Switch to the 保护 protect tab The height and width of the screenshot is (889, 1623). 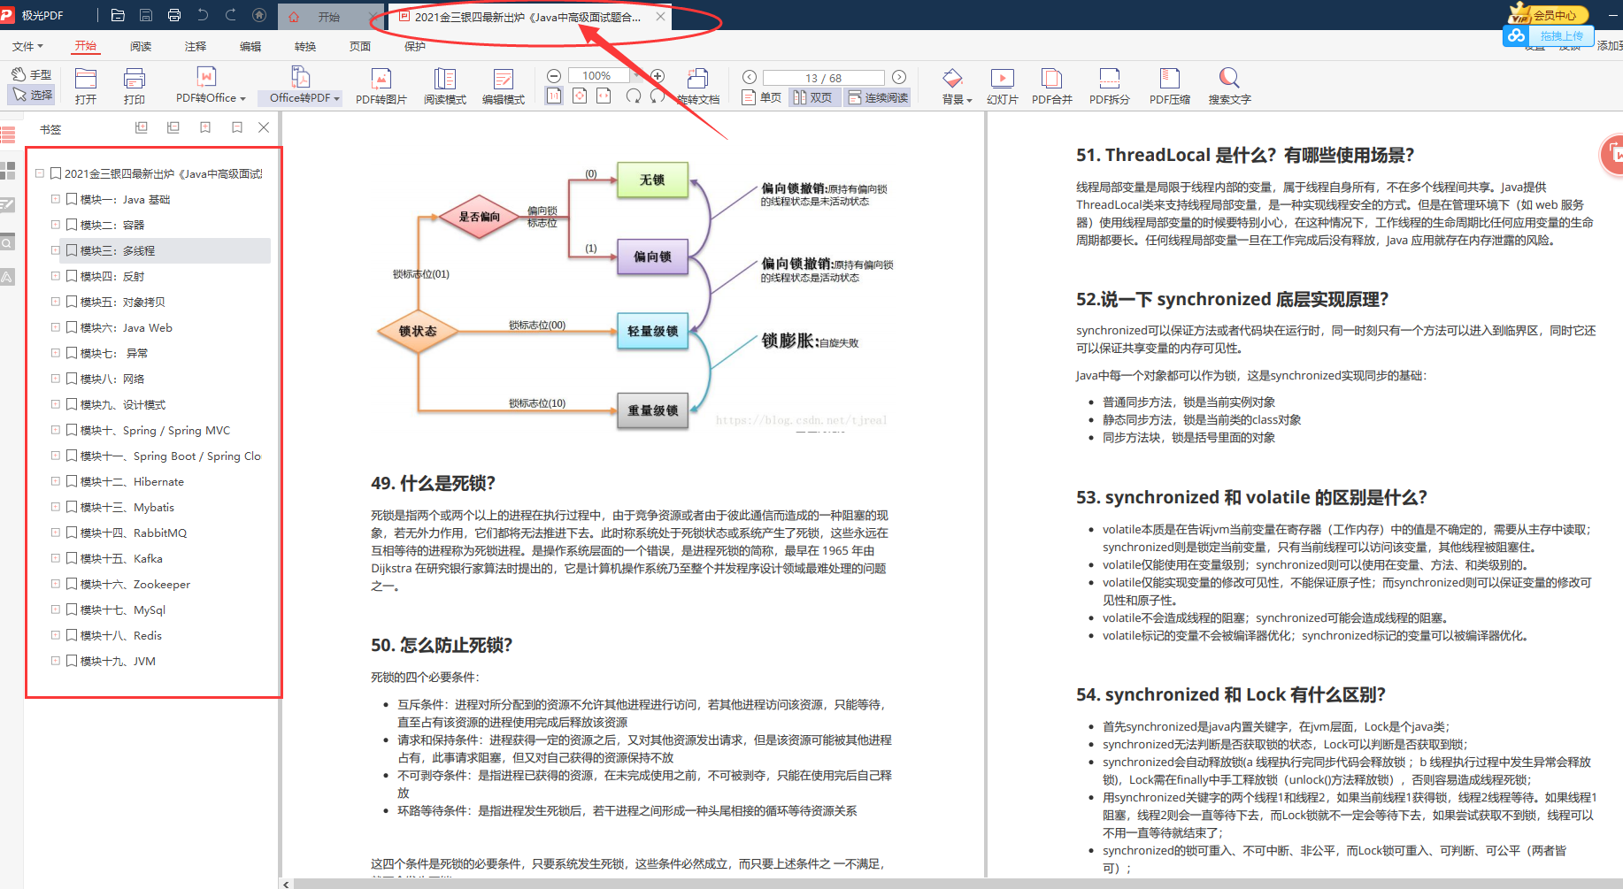pos(415,46)
